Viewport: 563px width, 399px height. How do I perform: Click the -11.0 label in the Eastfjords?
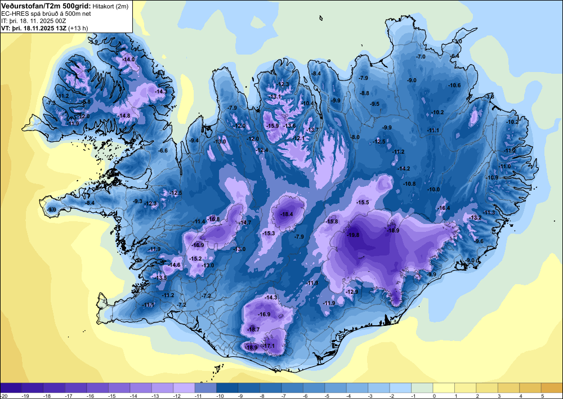click(505, 167)
